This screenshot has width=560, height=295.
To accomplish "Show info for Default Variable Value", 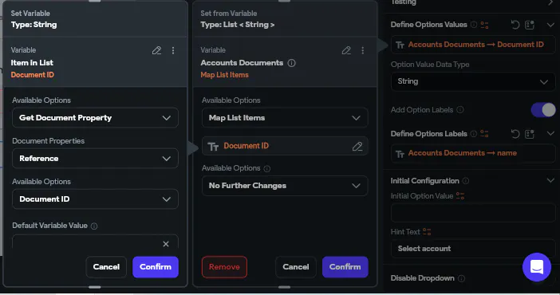I will [94, 226].
